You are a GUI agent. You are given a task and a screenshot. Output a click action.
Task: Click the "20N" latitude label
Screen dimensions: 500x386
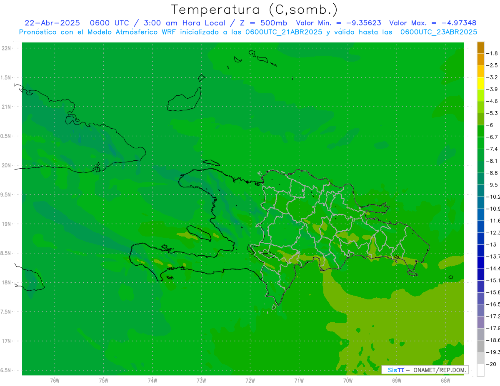6,165
